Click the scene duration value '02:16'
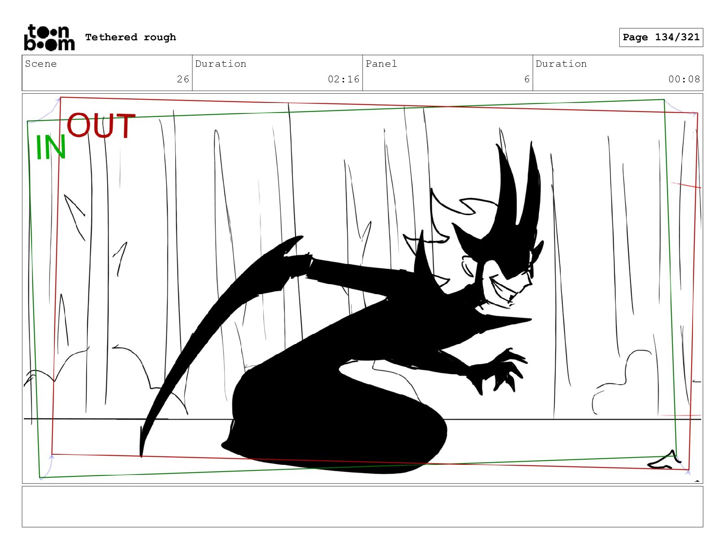The height and width of the screenshot is (560, 725). coord(343,79)
